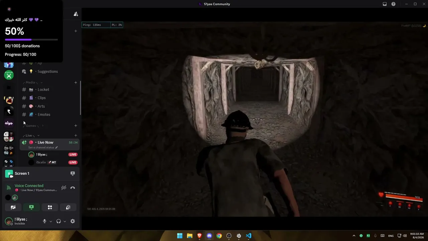Viewport: 428px width, 241px height.
Task: Launch Brave browser from the taskbar
Action: point(199,236)
